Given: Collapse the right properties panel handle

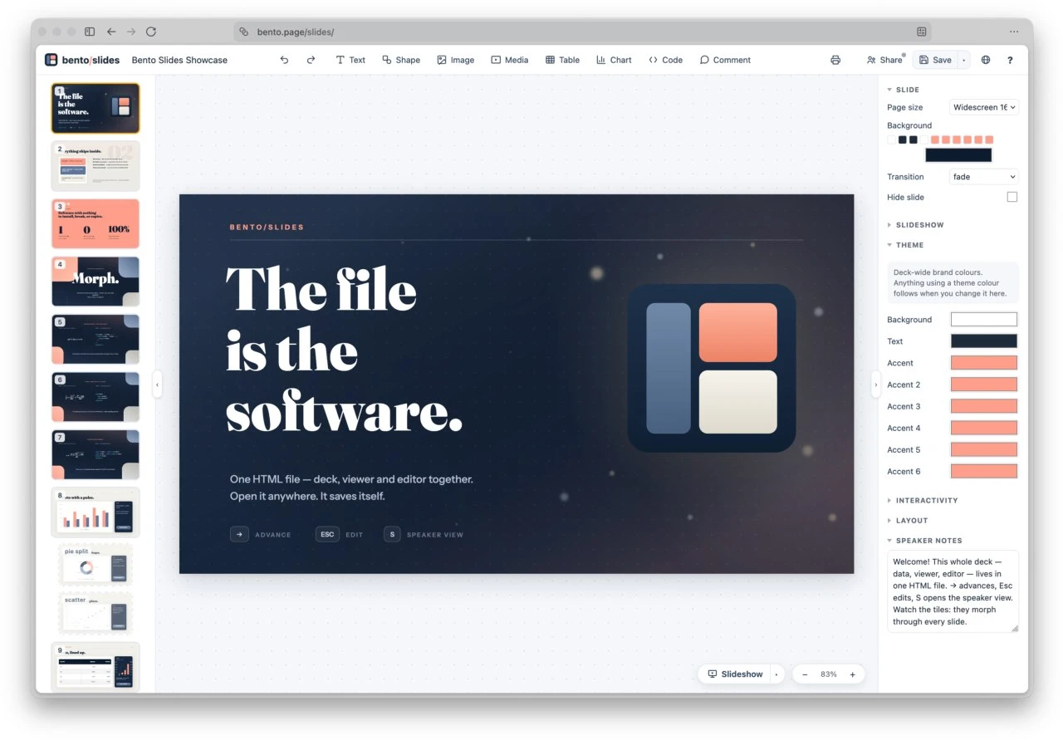Looking at the screenshot, I should point(875,384).
